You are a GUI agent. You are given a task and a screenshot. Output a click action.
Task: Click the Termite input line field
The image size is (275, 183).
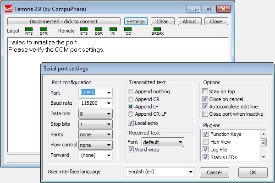tap(24, 158)
